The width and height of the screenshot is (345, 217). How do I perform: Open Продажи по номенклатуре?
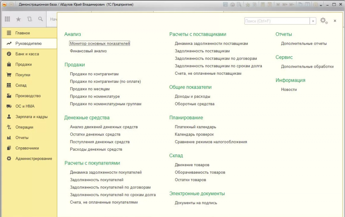(x=95, y=97)
